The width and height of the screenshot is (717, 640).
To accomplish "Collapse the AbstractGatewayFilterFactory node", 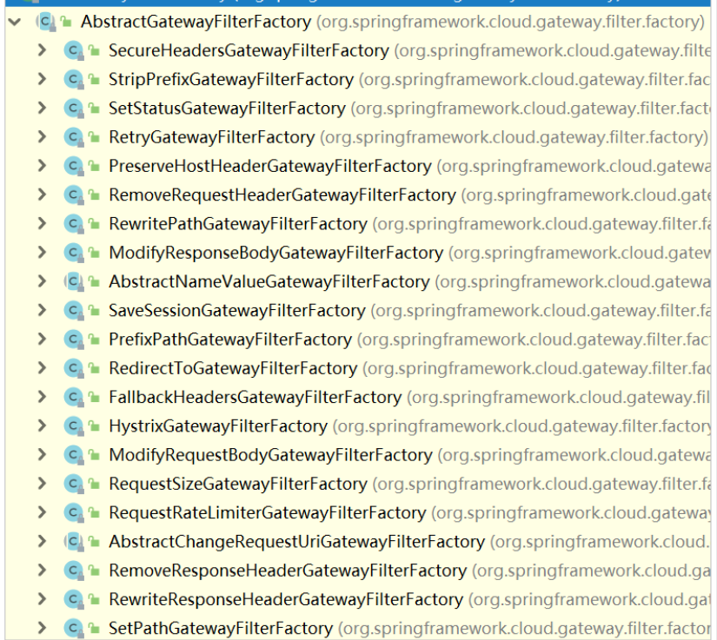I will [15, 22].
